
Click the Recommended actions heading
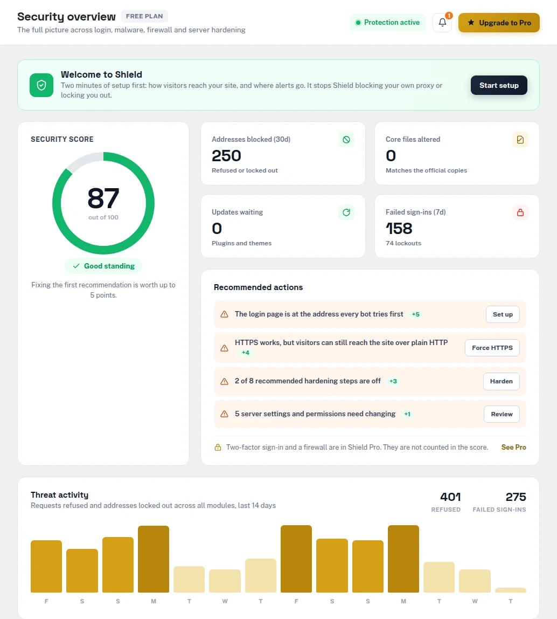259,287
